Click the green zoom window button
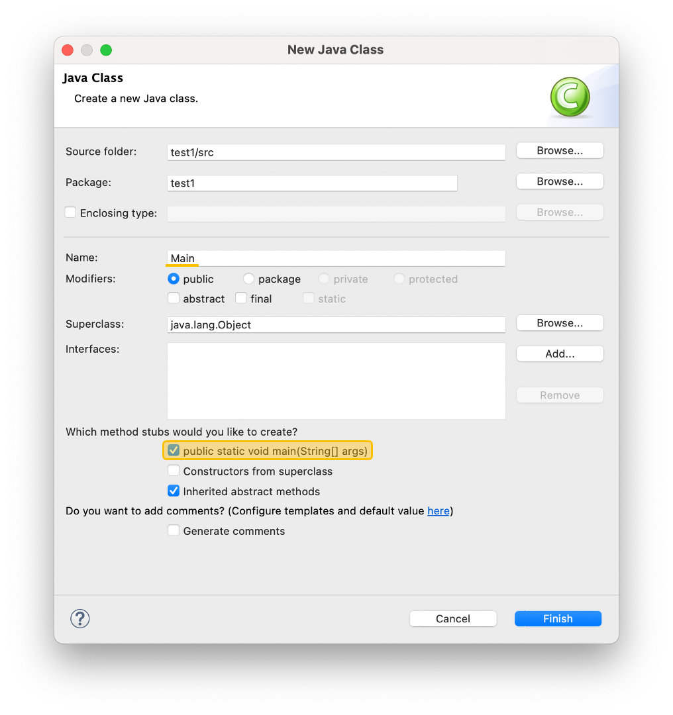The width and height of the screenshot is (673, 715). (x=106, y=50)
